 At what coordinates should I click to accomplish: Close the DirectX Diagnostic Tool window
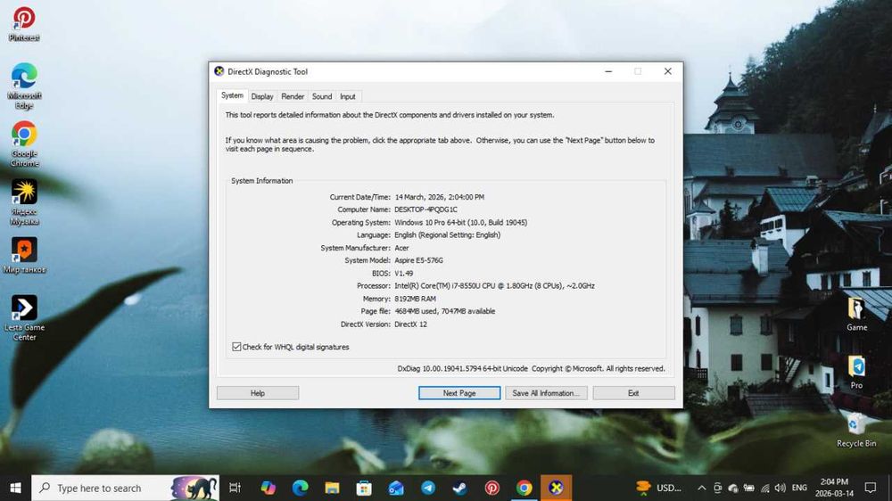(668, 71)
